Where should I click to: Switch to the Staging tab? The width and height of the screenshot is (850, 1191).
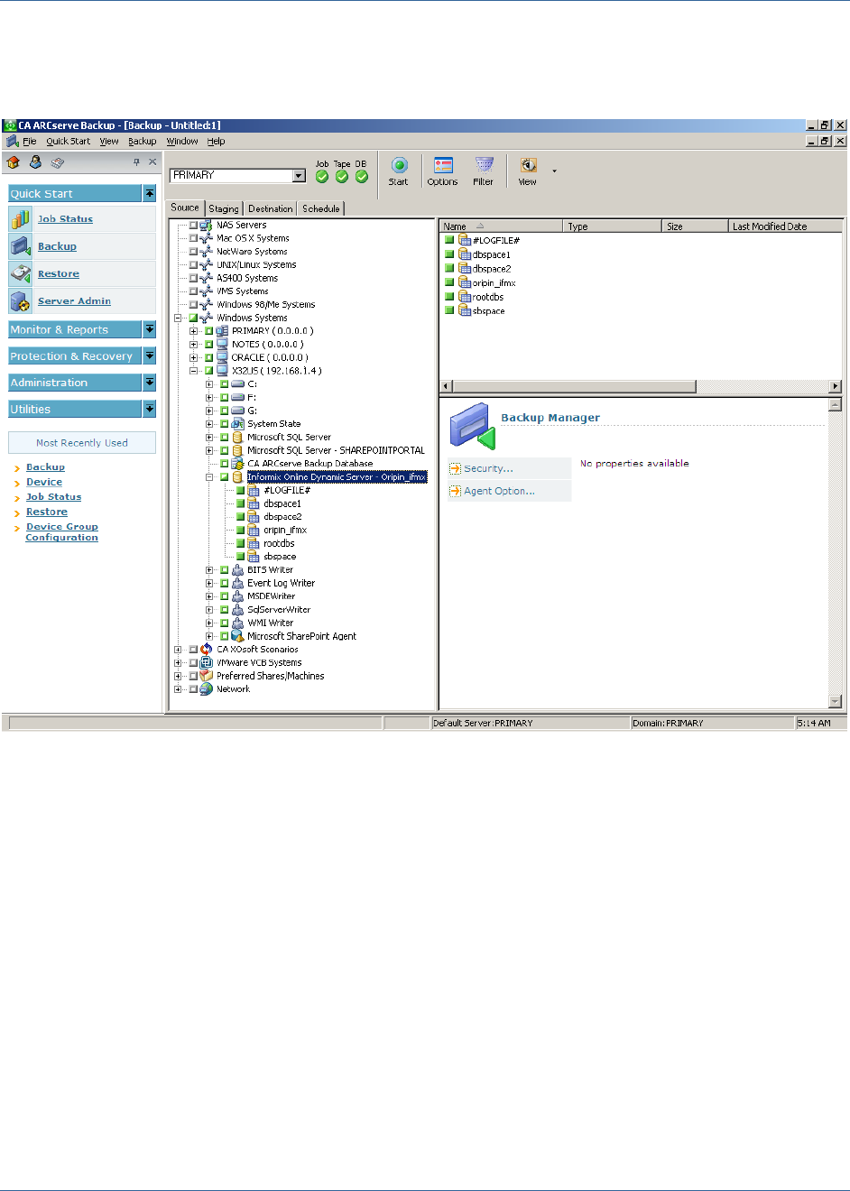[224, 208]
